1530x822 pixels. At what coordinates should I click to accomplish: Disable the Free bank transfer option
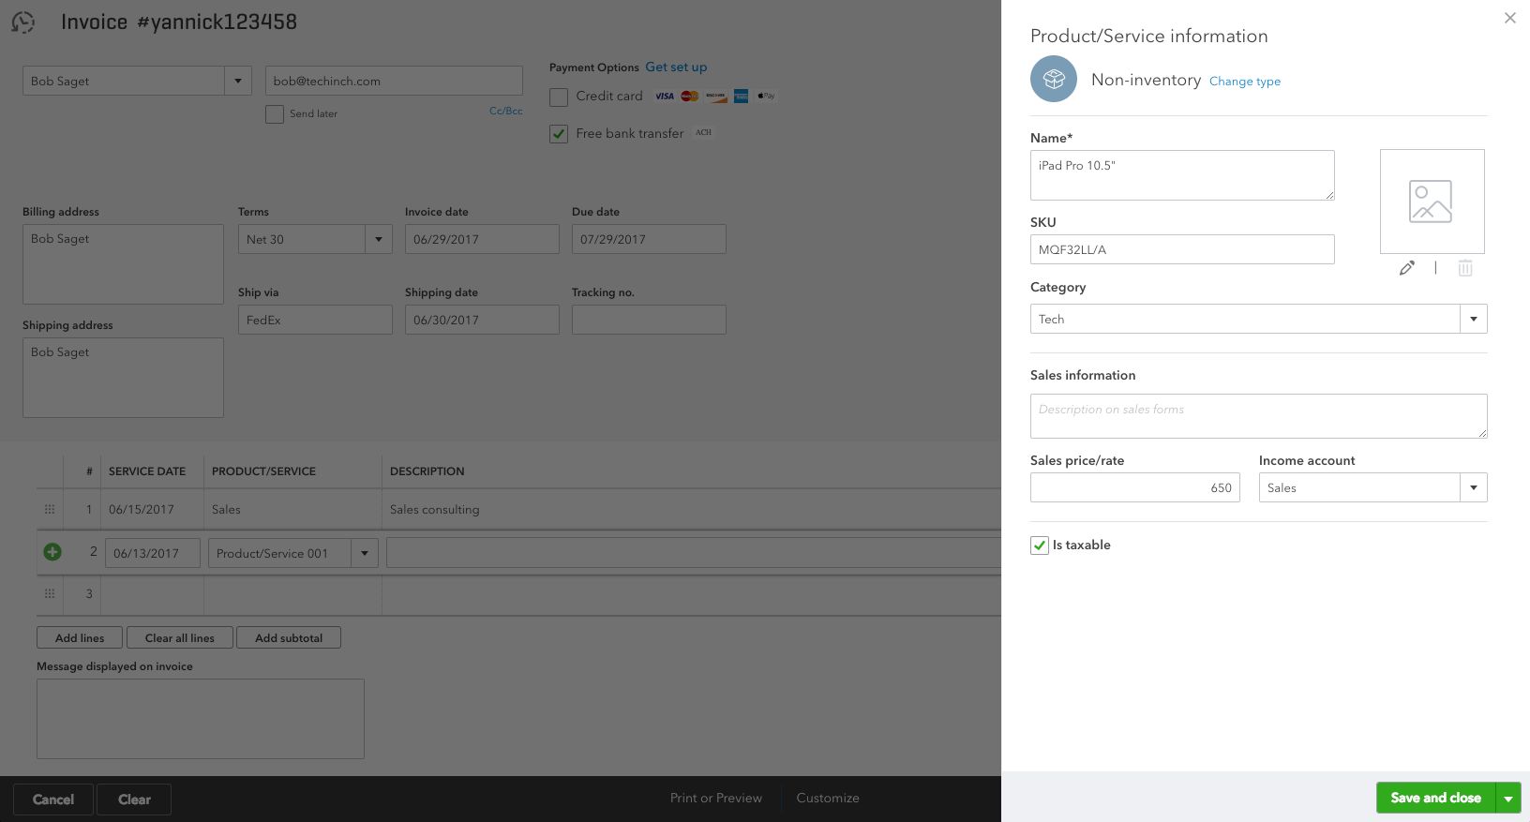(x=559, y=134)
